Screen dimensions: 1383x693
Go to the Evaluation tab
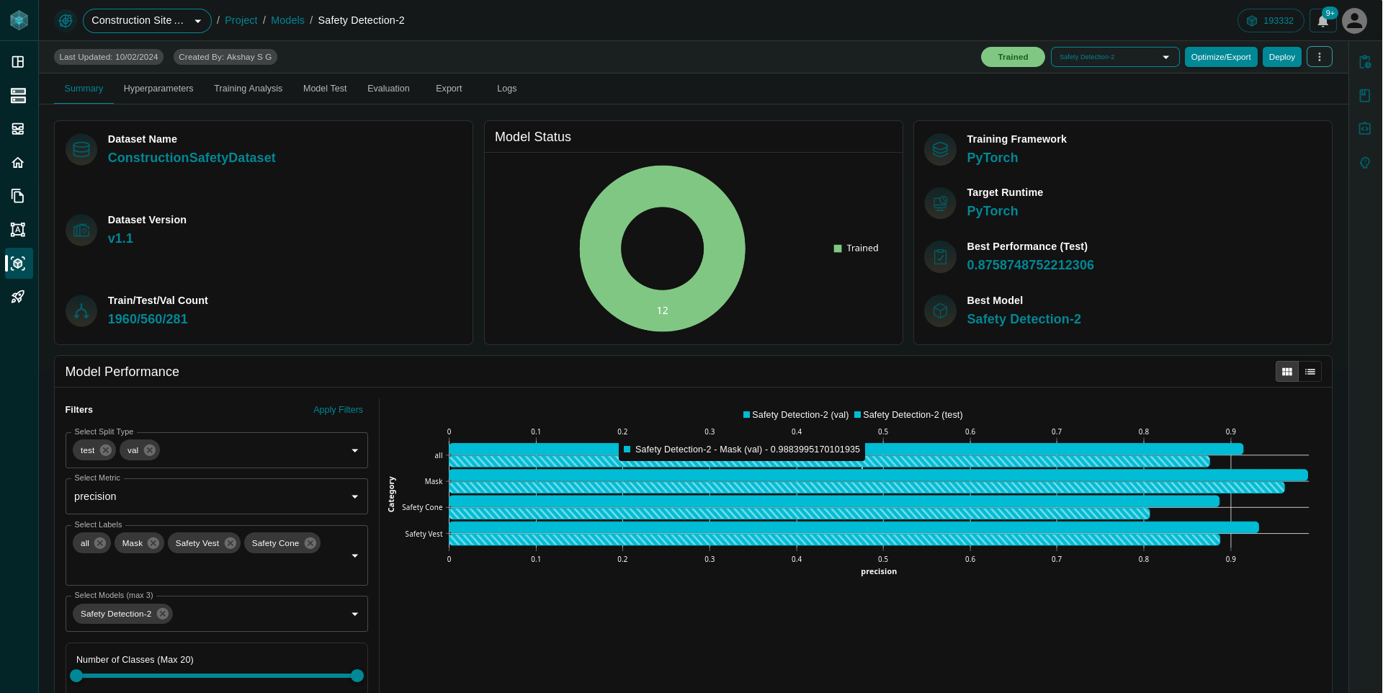coord(388,89)
